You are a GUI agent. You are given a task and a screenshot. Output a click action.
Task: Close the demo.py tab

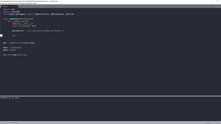tap(16, 7)
